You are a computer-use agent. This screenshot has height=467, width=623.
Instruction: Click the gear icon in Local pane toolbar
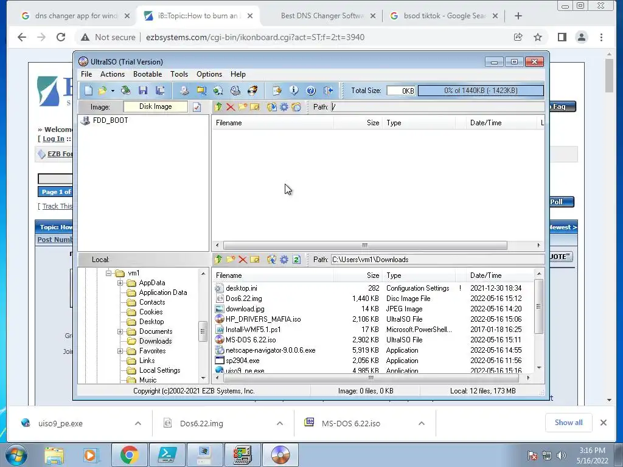tap(284, 260)
